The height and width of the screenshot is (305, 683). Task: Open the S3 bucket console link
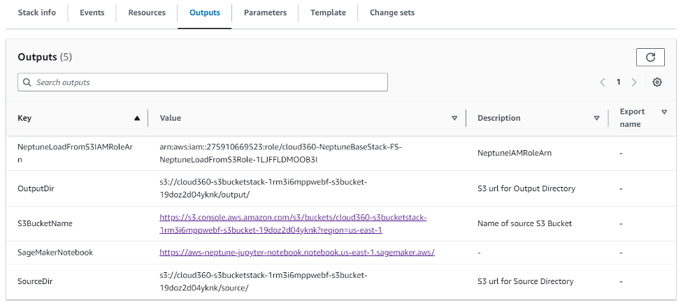click(293, 223)
